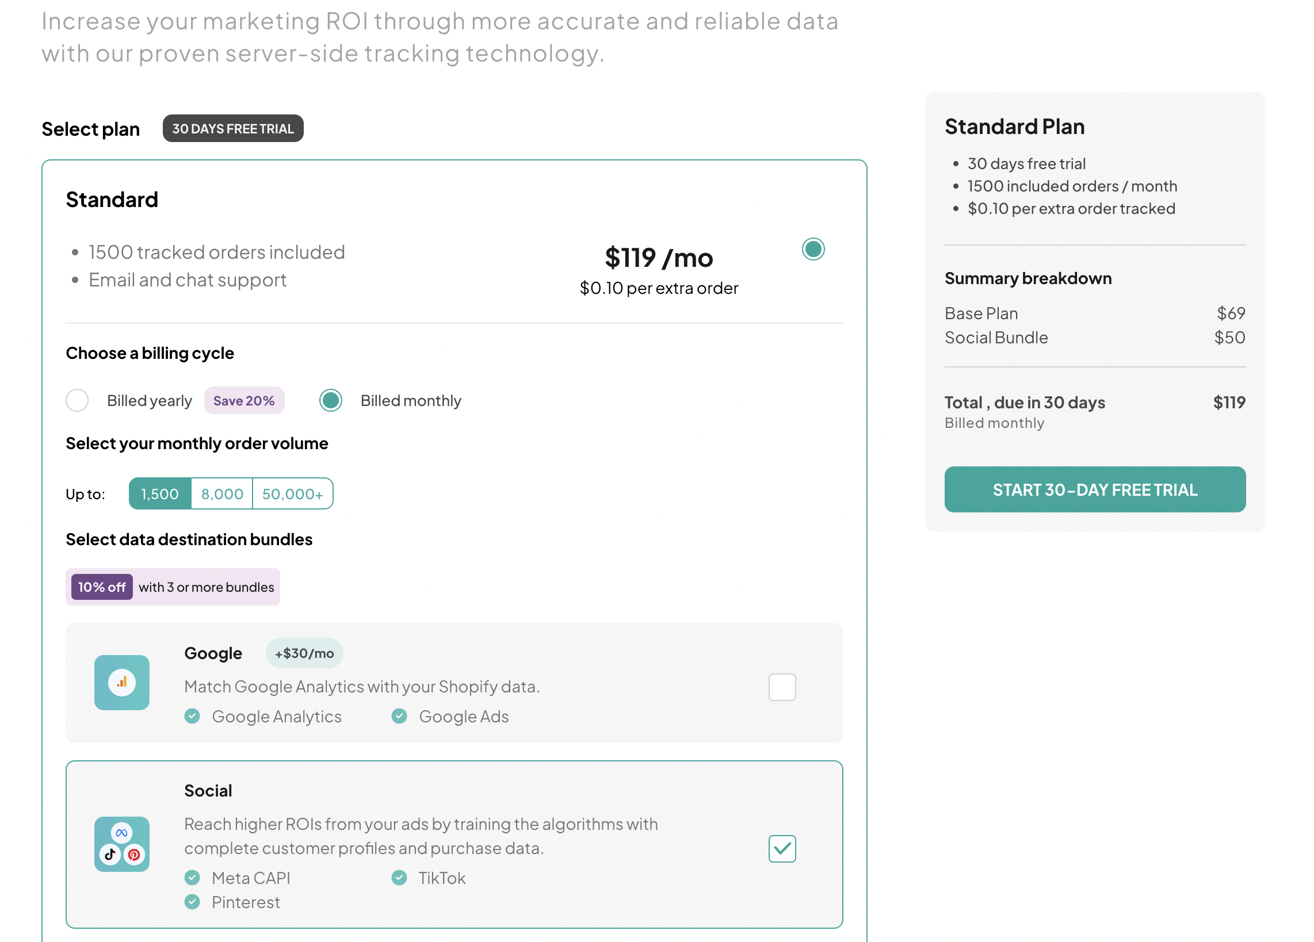Click the Google bundle title
The image size is (1314, 942).
pos(213,653)
